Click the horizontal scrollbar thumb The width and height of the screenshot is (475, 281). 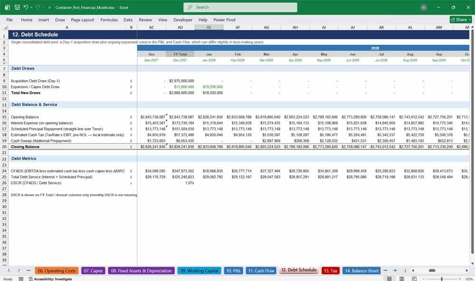pos(432,271)
